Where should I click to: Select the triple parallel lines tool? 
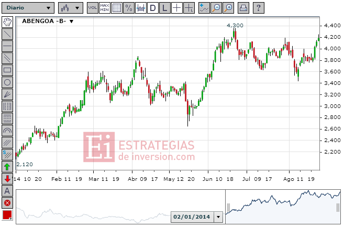(7, 143)
